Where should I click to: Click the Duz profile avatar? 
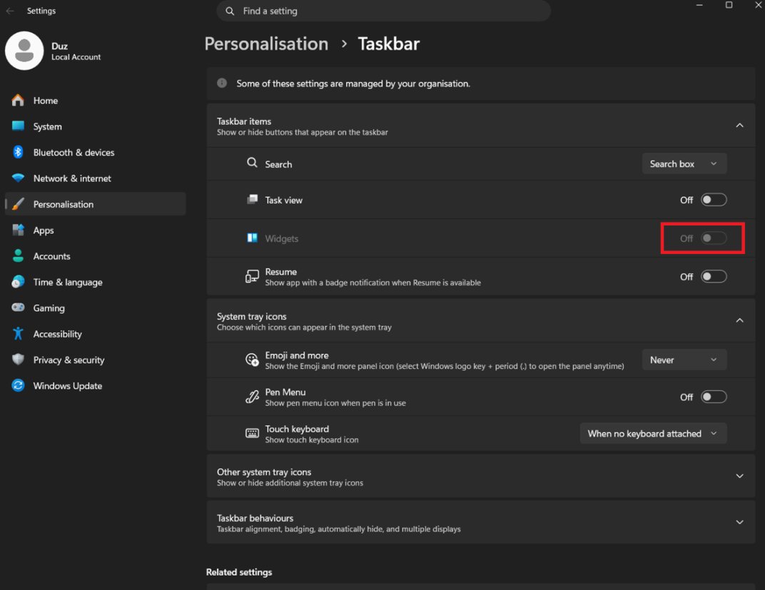[24, 51]
